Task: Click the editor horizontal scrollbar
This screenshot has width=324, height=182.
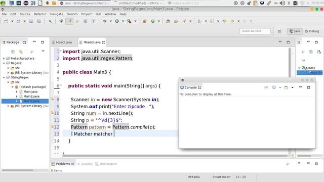Action: click(175, 156)
